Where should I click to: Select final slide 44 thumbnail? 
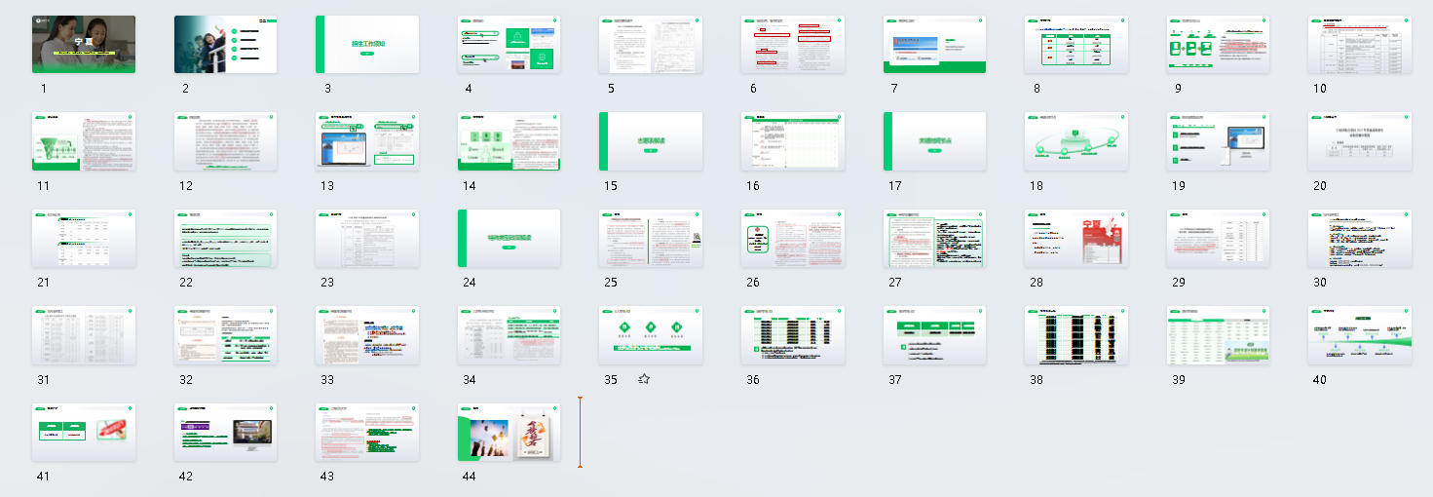point(509,433)
